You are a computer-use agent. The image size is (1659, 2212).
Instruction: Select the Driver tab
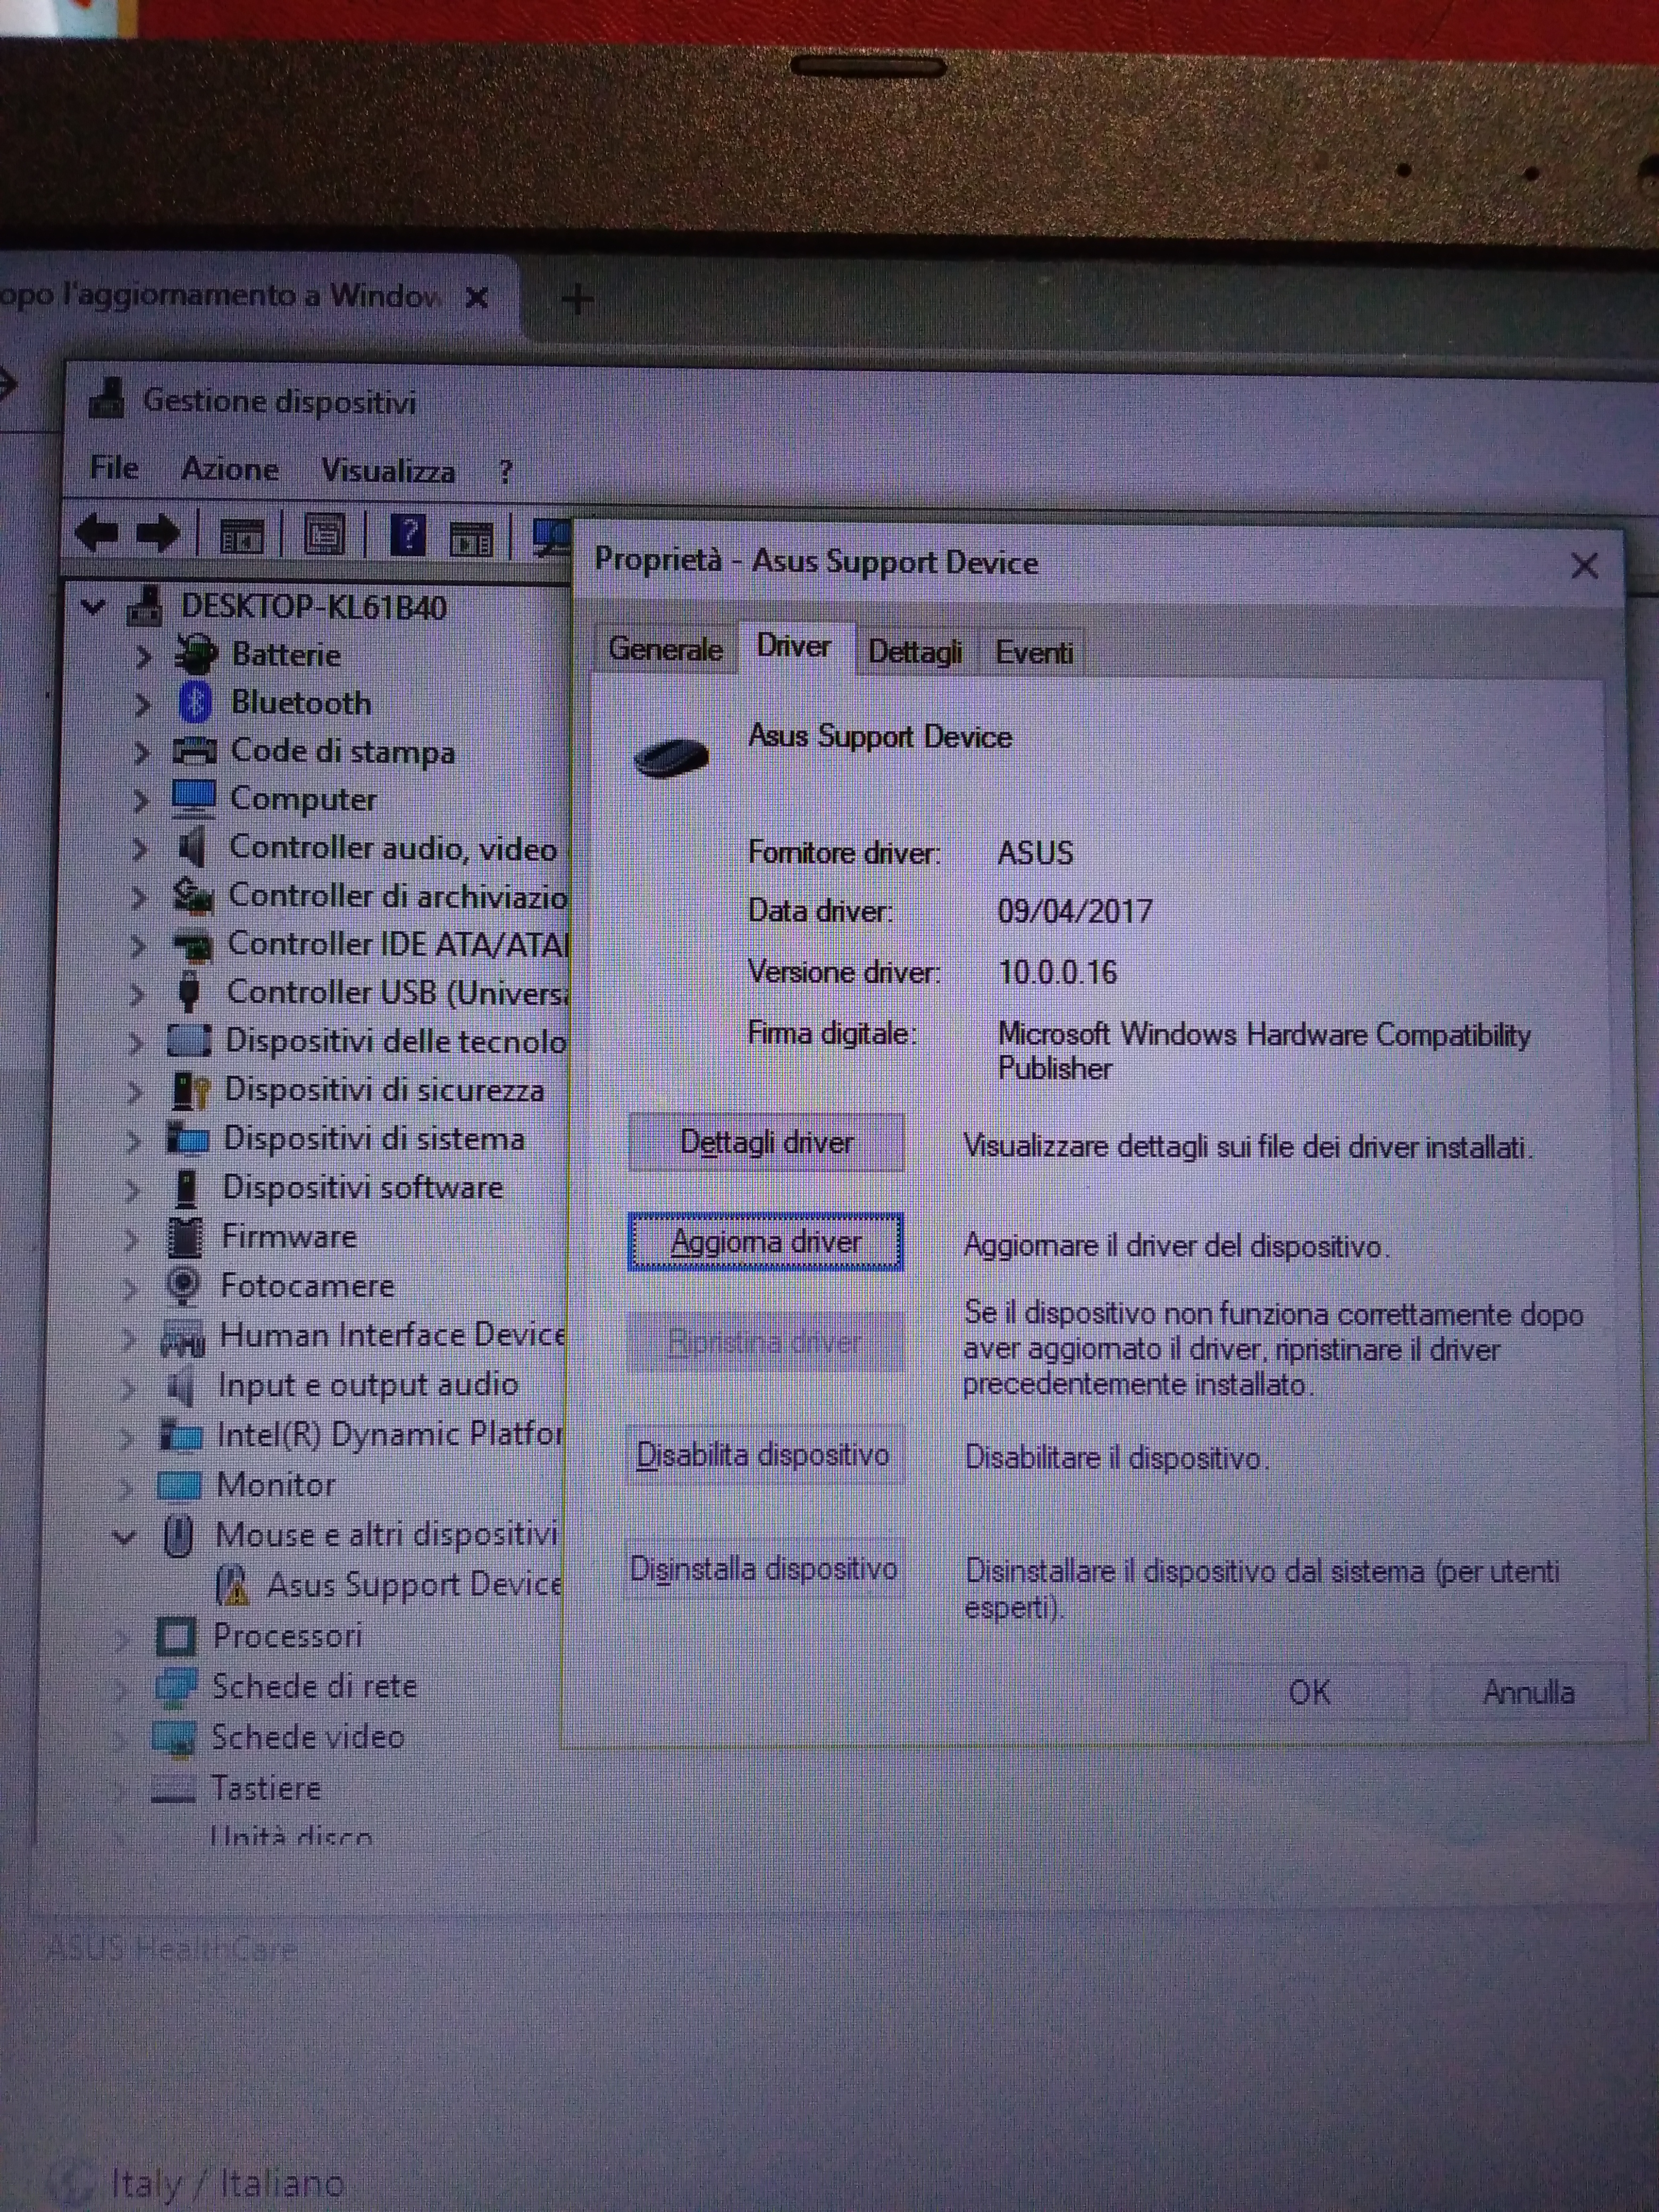coord(795,647)
